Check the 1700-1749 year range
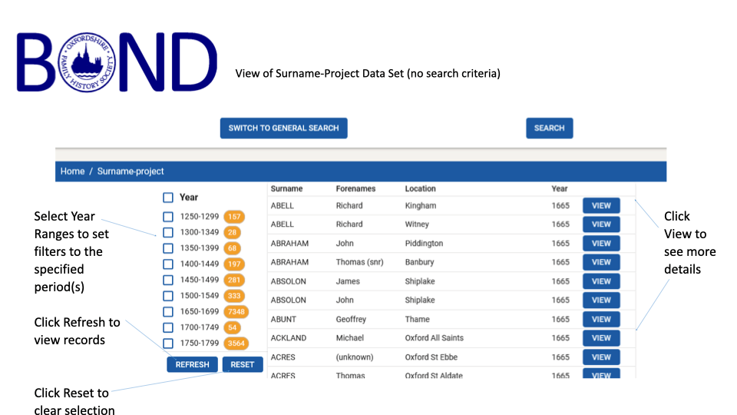Image resolution: width=737 pixels, height=415 pixels. (x=168, y=327)
